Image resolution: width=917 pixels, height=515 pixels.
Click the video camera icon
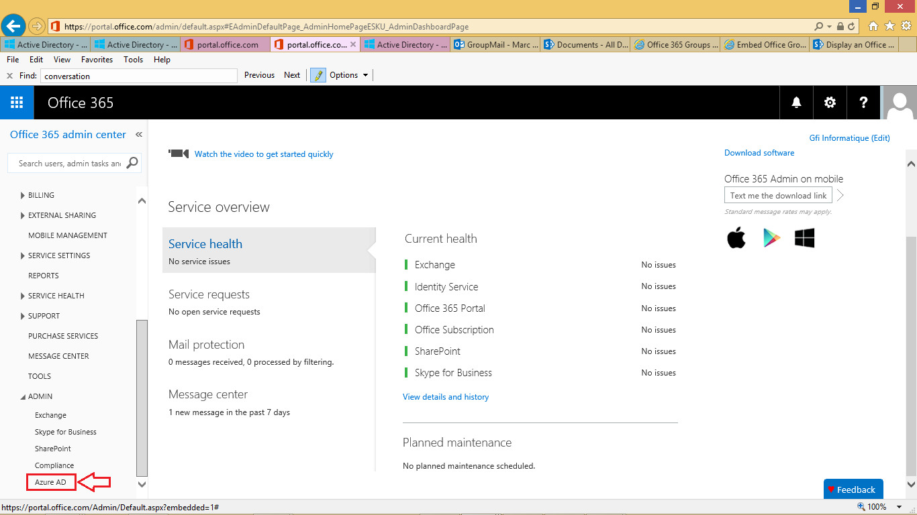pos(179,154)
